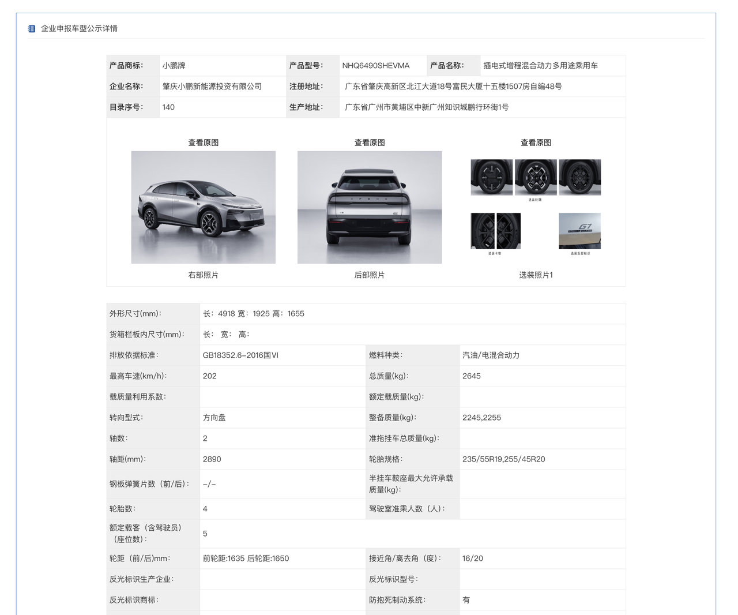The height and width of the screenshot is (615, 738).
Task: Select approach/departure angle value 16/20
Action: pyautogui.click(x=473, y=558)
